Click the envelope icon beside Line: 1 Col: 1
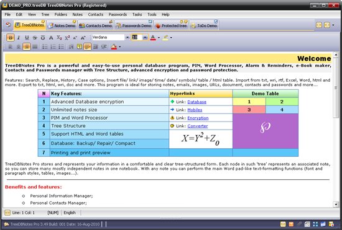Image resolution: width=342 pixels, height=230 pixels. click(x=7, y=213)
